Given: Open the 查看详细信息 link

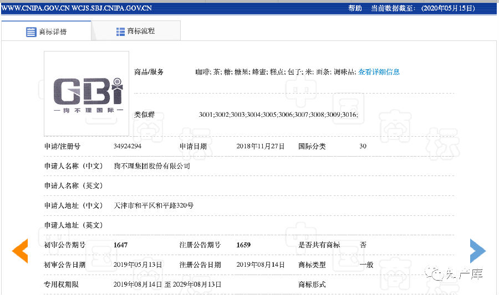Looking at the screenshot, I should [379, 72].
